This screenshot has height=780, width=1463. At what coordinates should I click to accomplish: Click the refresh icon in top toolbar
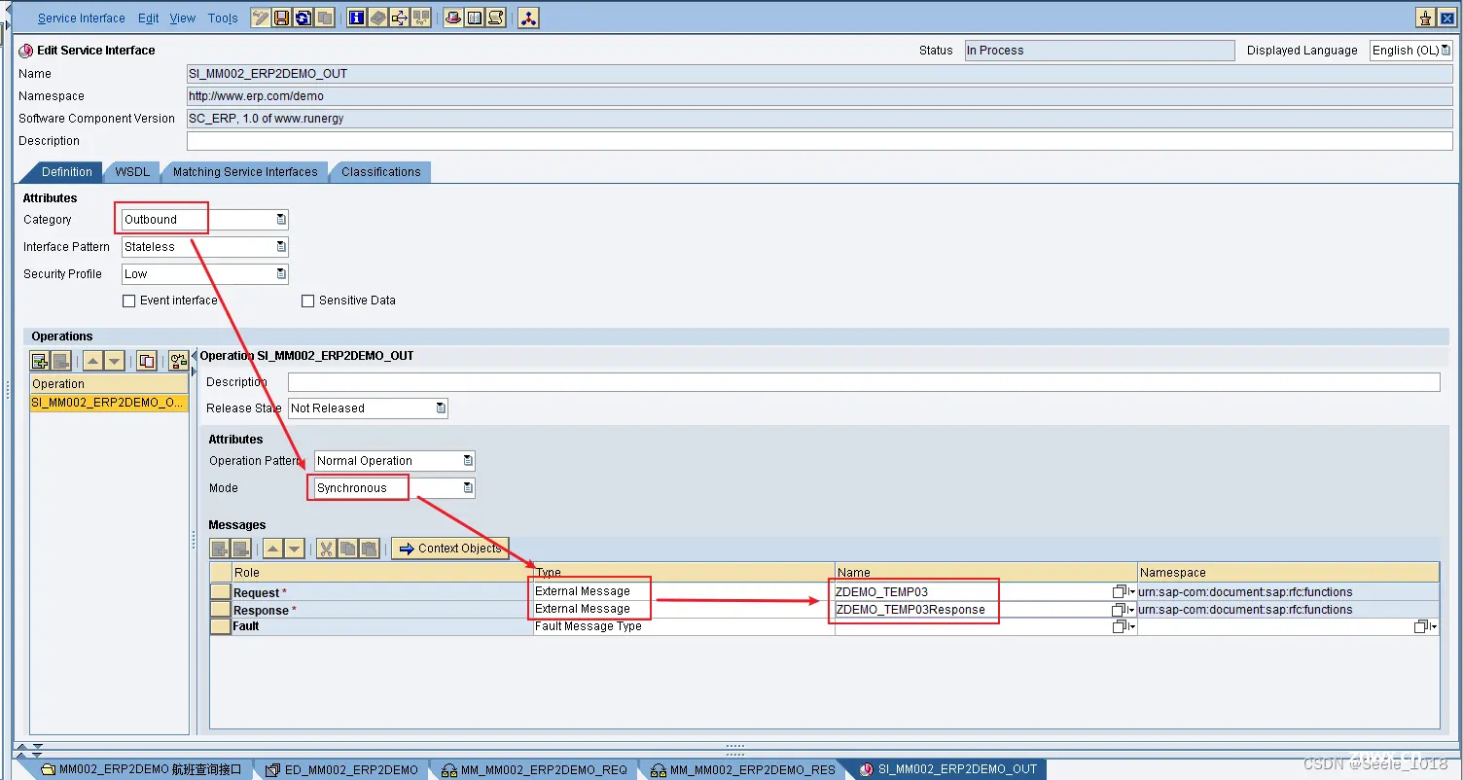click(303, 18)
